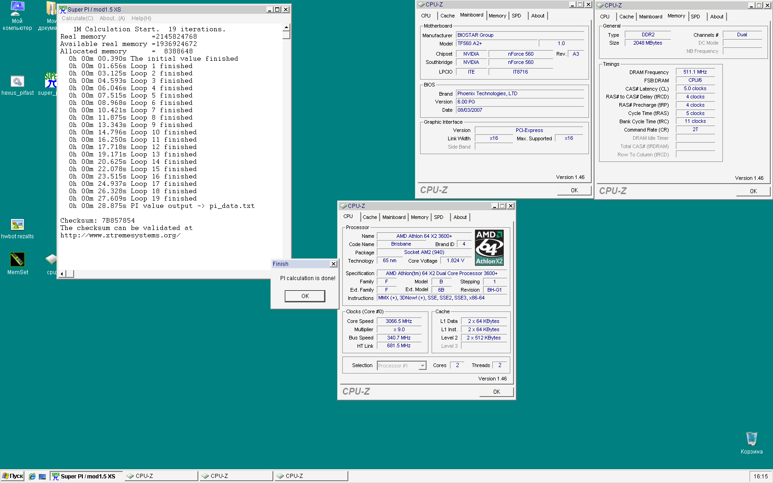Click Super PI scrollbar up arrow
This screenshot has height=483, width=773.
coord(286,28)
